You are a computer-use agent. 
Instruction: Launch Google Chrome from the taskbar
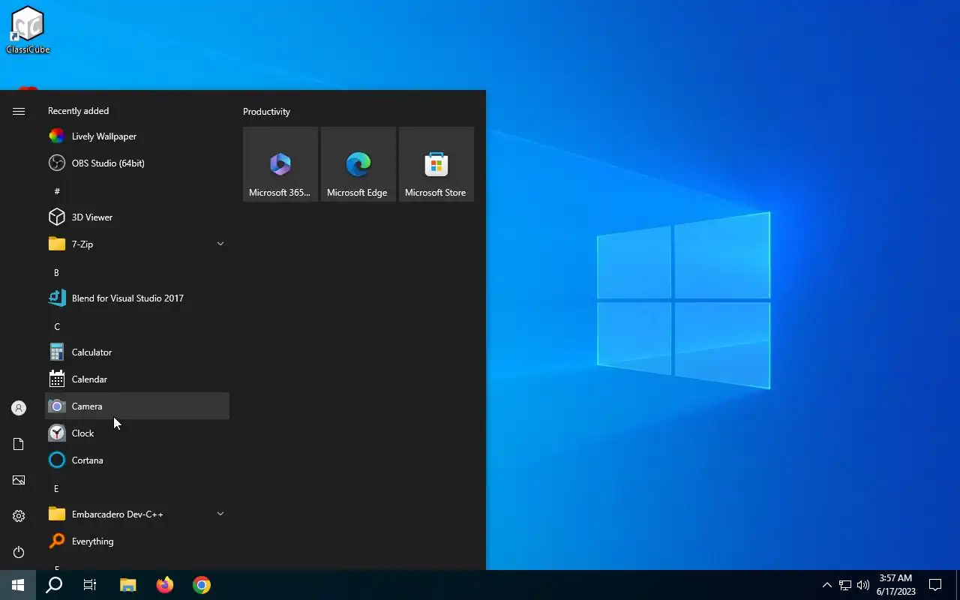[x=201, y=585]
